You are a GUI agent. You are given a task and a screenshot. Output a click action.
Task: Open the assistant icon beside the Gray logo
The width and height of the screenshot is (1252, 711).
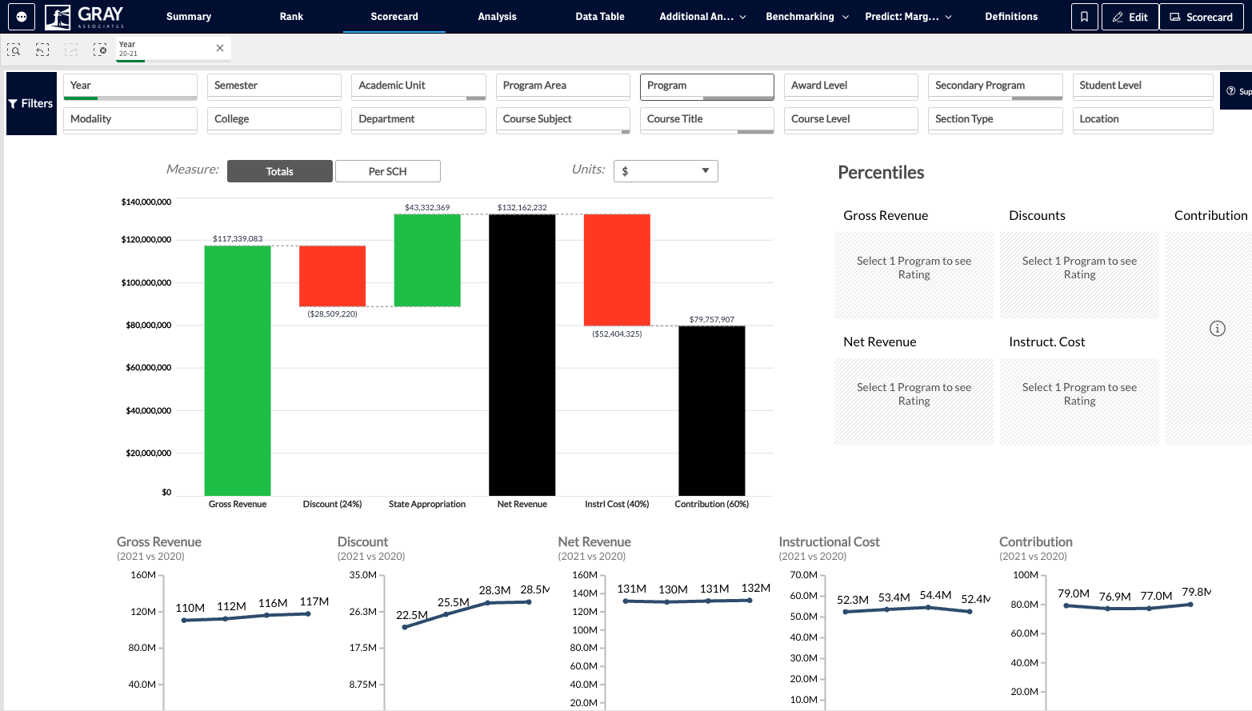click(x=22, y=17)
